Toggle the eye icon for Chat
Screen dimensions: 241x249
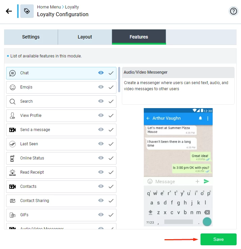pyautogui.click(x=101, y=73)
